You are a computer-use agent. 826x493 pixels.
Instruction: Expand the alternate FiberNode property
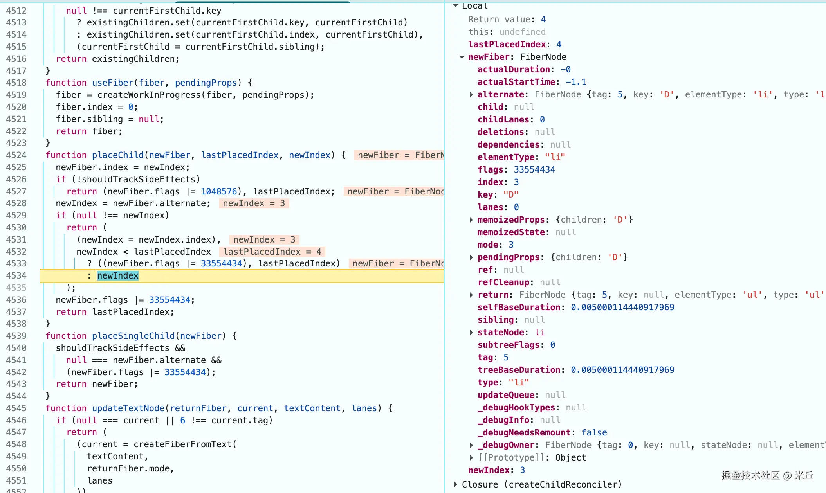point(471,95)
